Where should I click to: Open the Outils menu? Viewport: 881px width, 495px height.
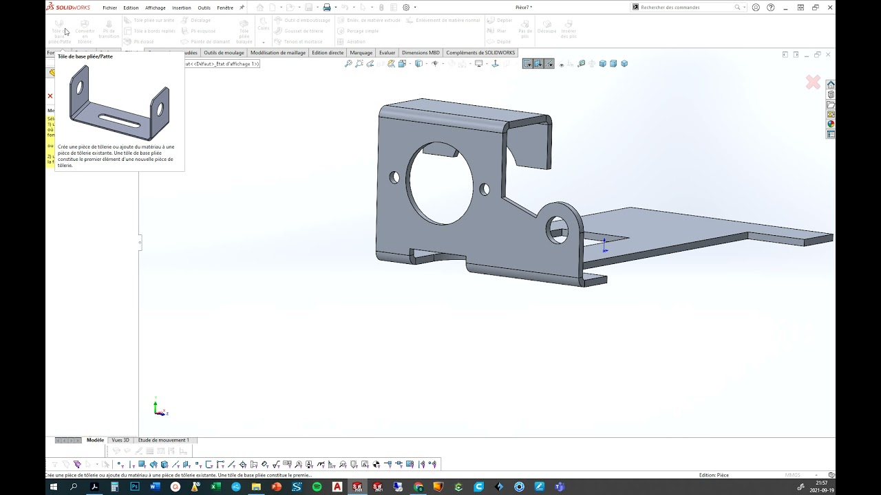click(x=204, y=8)
